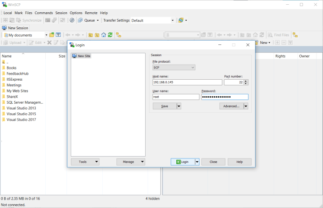Toggle local directory tree icon
The image size is (323, 208).
118,35
